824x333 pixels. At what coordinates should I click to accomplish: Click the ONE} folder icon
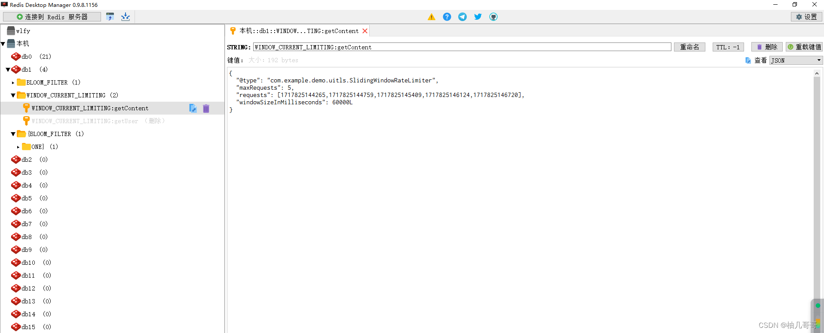27,147
